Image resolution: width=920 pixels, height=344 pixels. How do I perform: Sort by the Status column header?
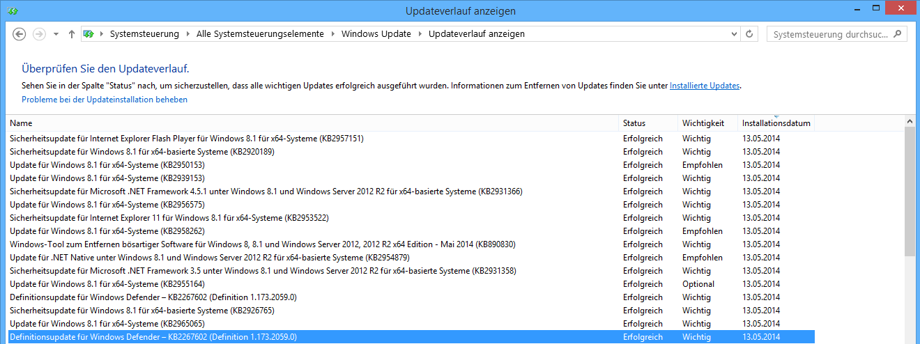[649, 123]
